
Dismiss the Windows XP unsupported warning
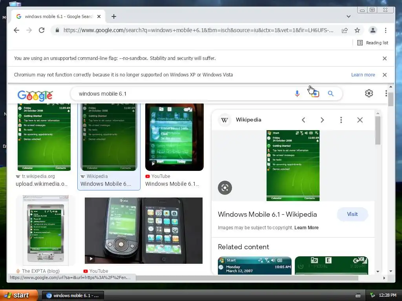(x=385, y=75)
